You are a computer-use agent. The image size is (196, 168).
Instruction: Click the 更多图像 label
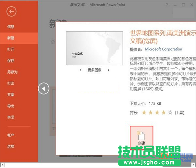(x=94, y=70)
